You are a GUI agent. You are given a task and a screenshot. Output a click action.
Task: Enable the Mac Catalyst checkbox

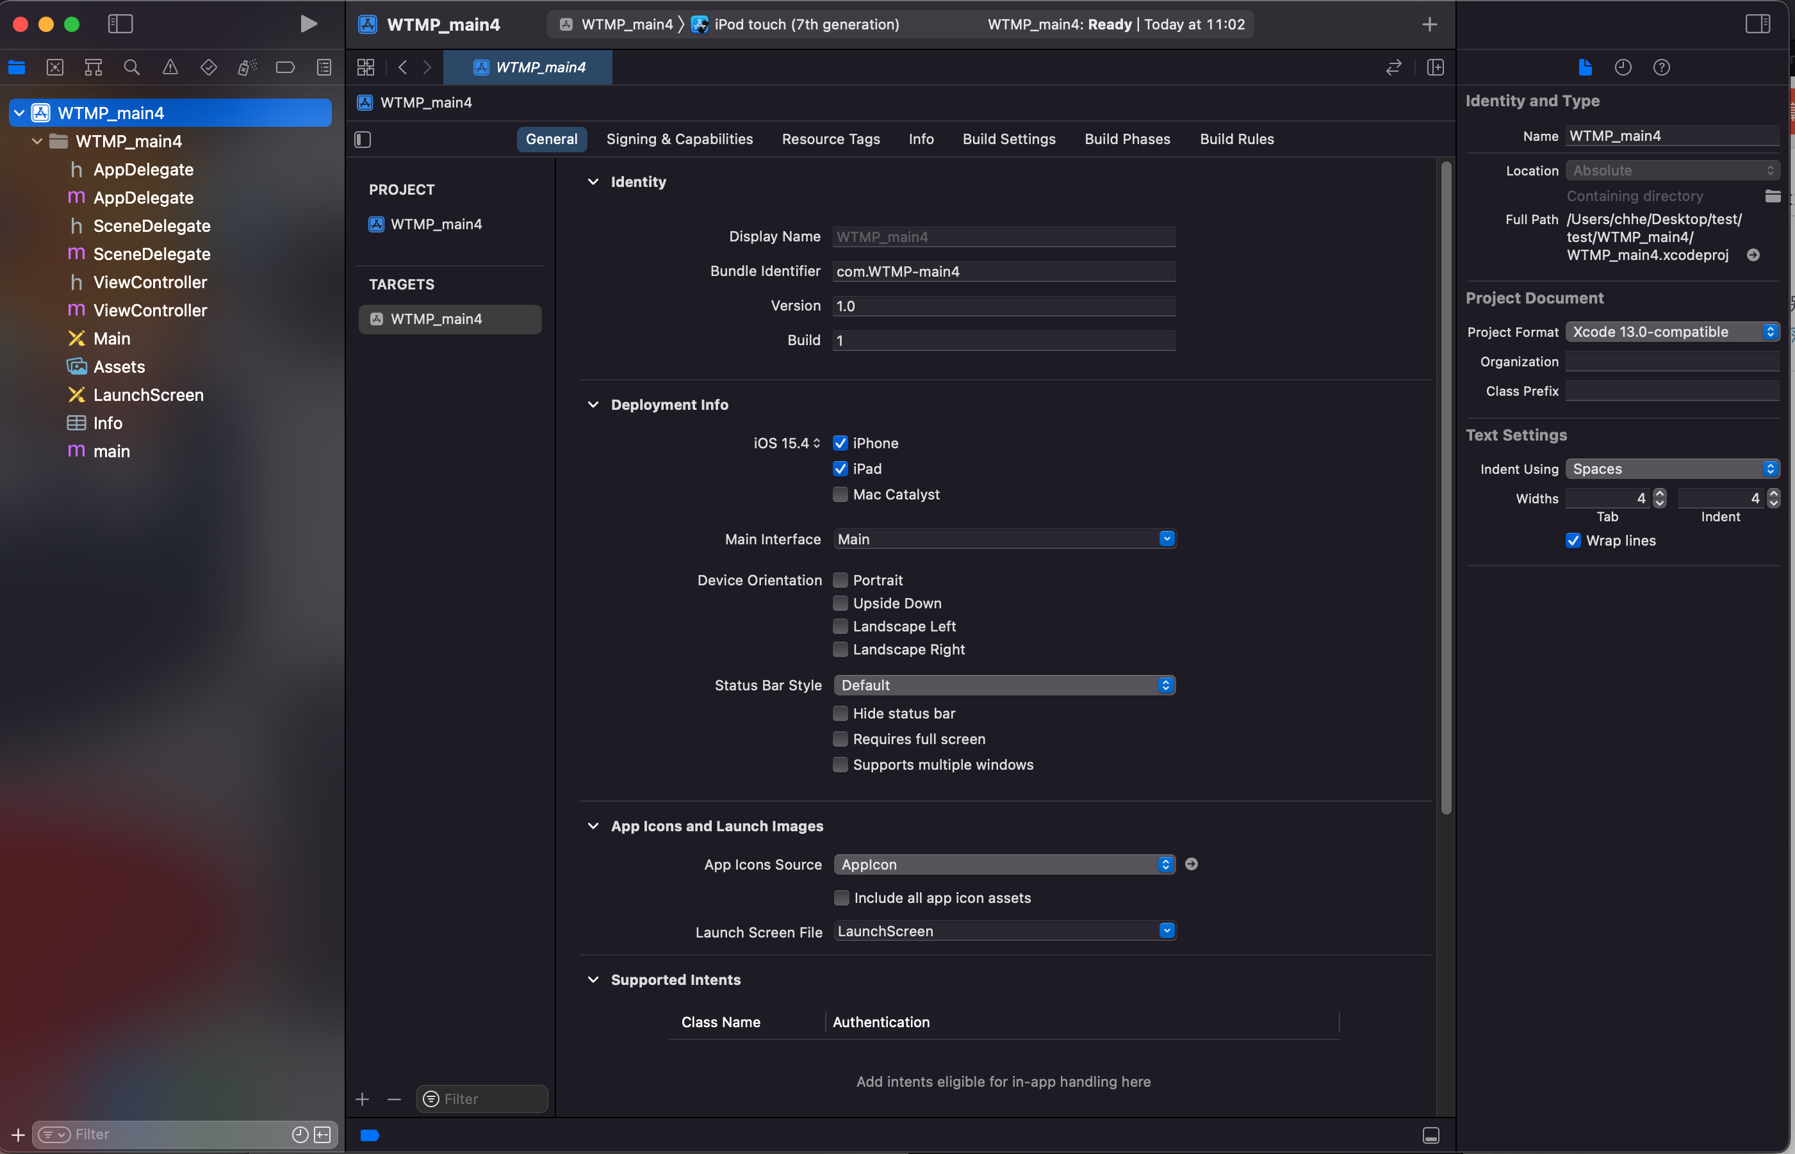tap(840, 494)
